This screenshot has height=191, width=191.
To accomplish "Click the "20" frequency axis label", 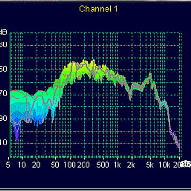I will (36, 165).
